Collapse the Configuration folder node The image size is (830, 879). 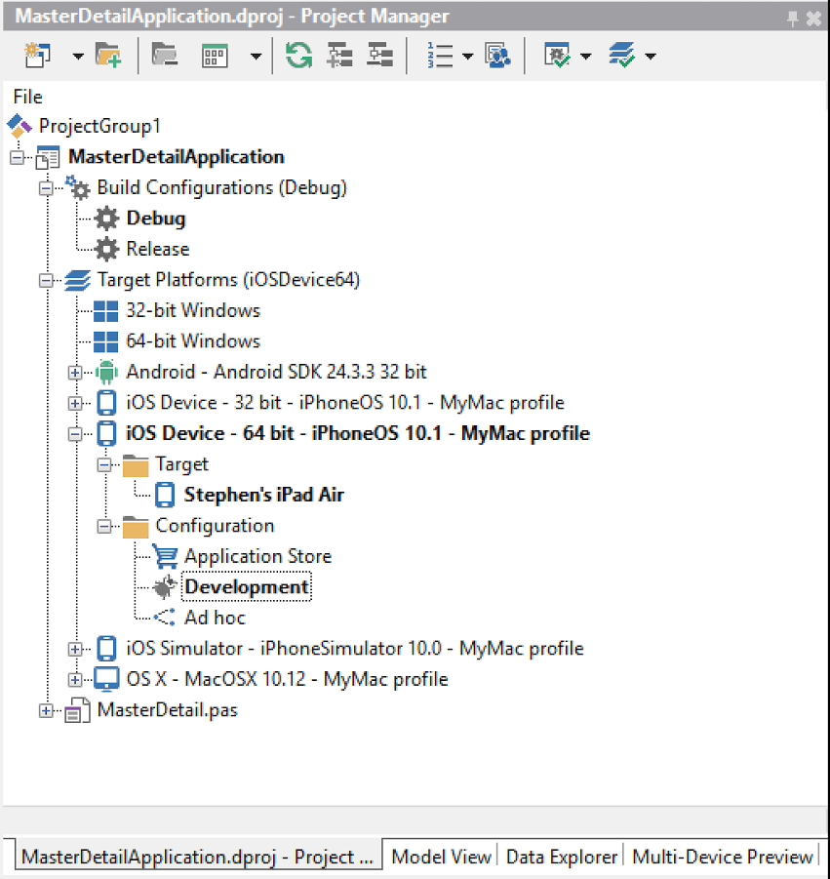(104, 527)
